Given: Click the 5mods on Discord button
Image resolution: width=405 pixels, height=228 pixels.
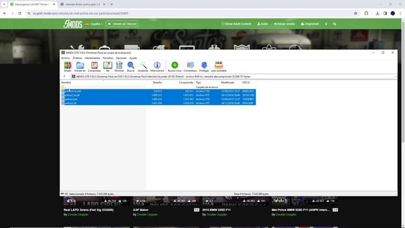Looking at the screenshot, I should [122, 24].
